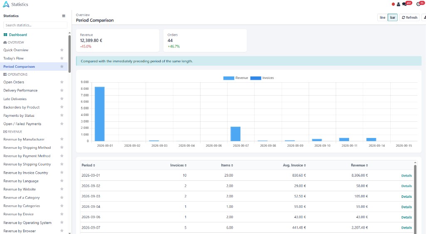Open Details for 2026-09-01 row
Screen dimensions: 426x234
click(406, 176)
